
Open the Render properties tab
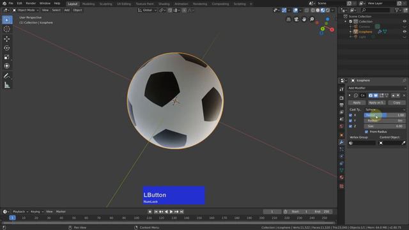click(x=341, y=98)
